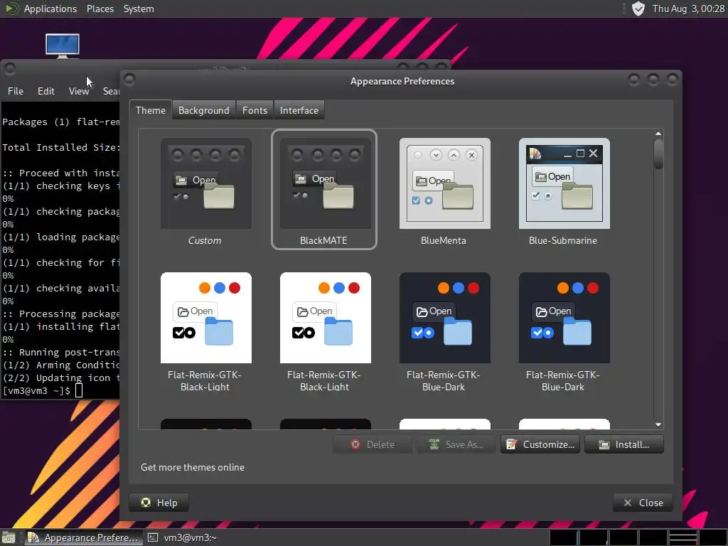Click the '[vm3@vm3 ~]$' terminal prompt
The height and width of the screenshot is (546, 728).
pyautogui.click(x=36, y=390)
